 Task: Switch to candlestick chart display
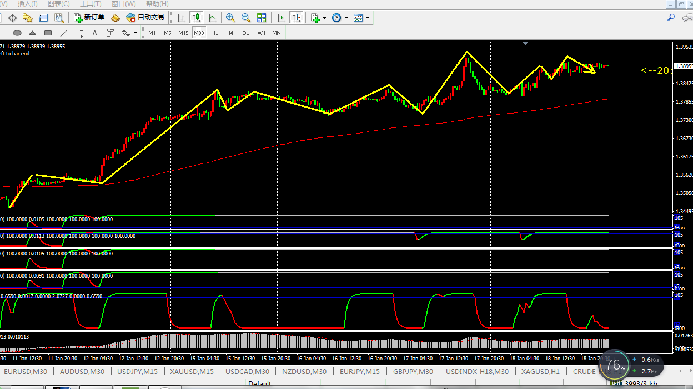pos(197,18)
